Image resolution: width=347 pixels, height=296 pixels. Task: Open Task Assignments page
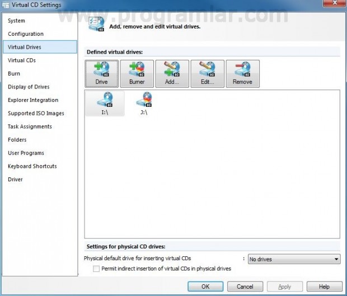coord(40,126)
